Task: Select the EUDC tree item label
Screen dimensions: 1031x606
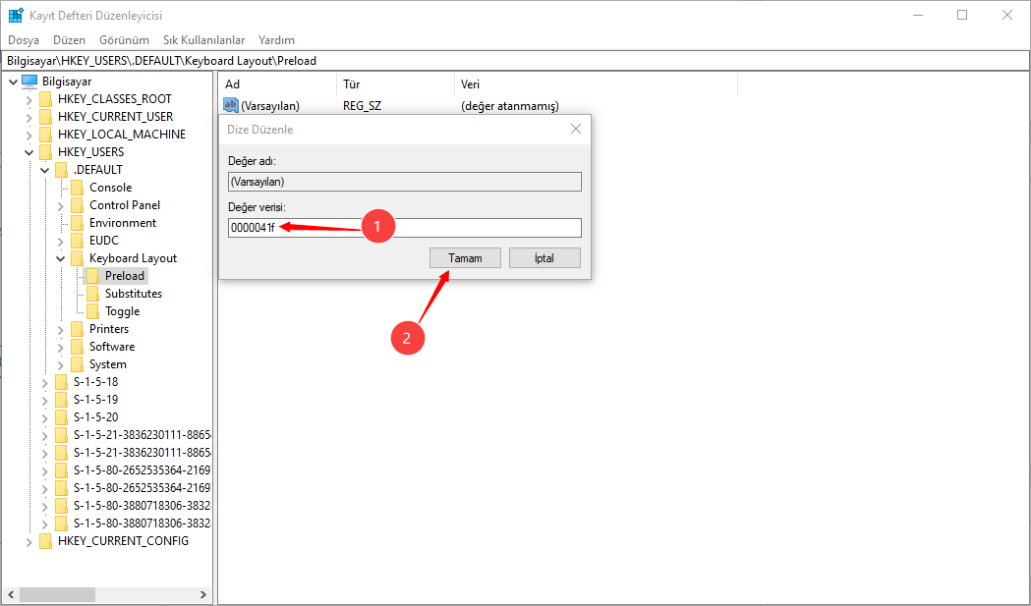Action: [104, 242]
